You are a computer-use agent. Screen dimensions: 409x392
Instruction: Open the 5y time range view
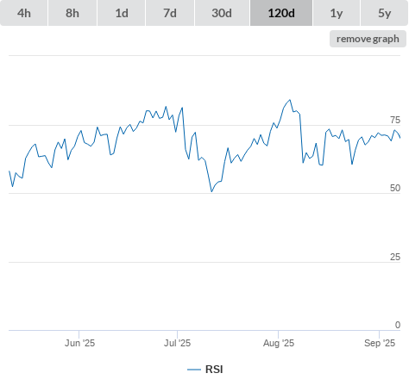[384, 13]
